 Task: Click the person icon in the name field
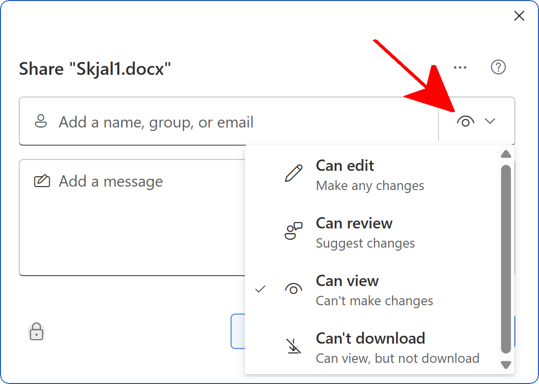click(x=41, y=121)
